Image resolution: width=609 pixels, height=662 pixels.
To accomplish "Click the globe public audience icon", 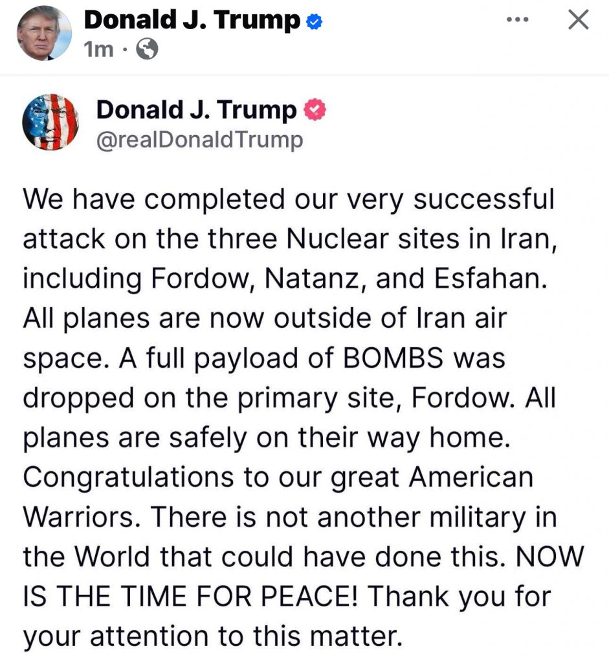I will (x=148, y=50).
